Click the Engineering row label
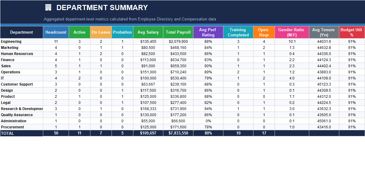The height and width of the screenshot is (173, 365). tap(22, 42)
